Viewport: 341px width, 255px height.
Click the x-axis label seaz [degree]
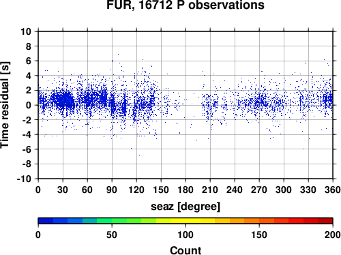(x=186, y=207)
